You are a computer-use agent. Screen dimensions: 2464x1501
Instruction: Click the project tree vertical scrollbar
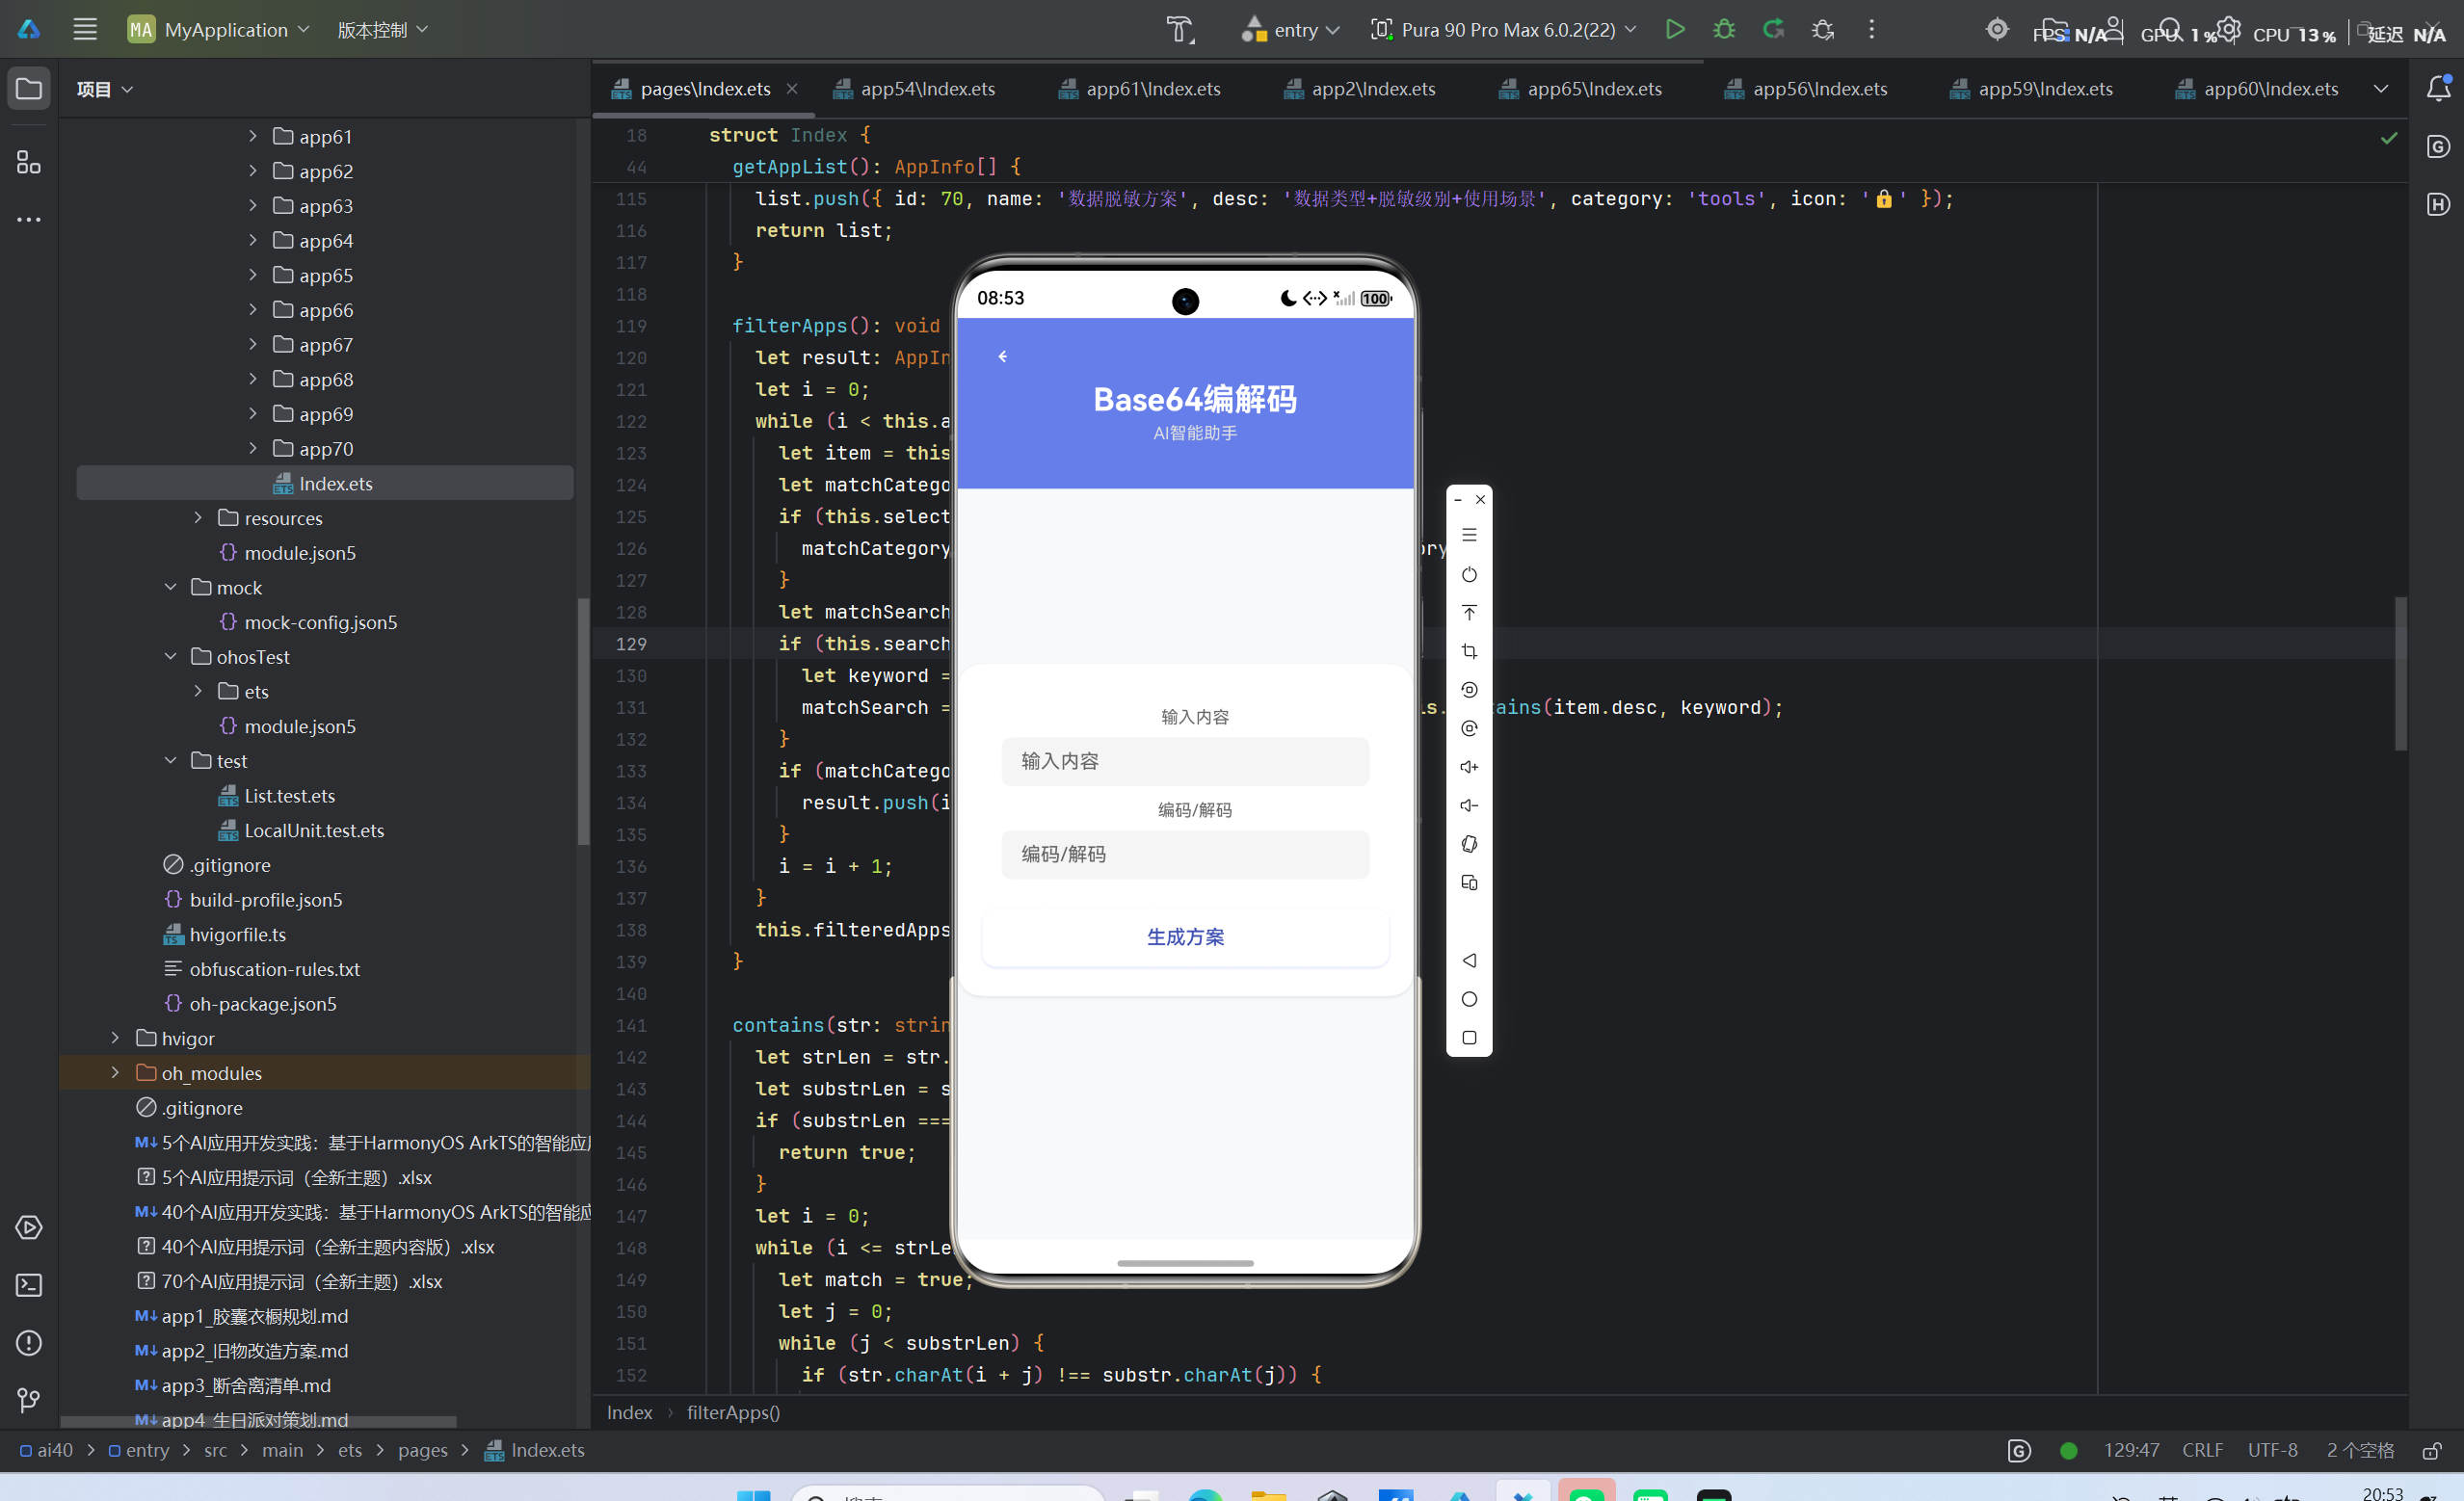[583, 720]
